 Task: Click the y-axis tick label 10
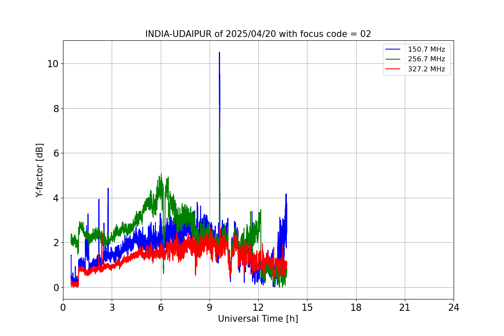pos(53,64)
